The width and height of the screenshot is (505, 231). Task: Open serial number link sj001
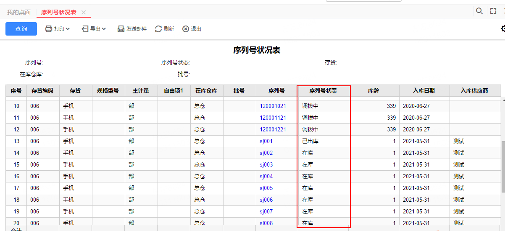[x=266, y=141]
